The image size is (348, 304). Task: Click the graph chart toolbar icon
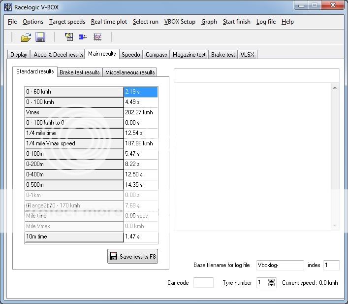[x=97, y=37]
